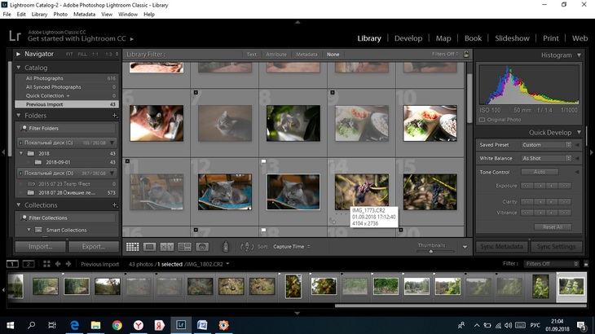The height and width of the screenshot is (334, 595).
Task: Open the Metadata menu
Action: click(84, 15)
